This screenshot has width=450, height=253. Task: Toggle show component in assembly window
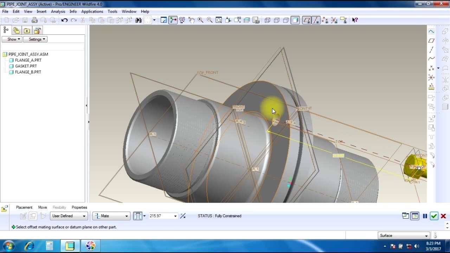click(x=415, y=216)
